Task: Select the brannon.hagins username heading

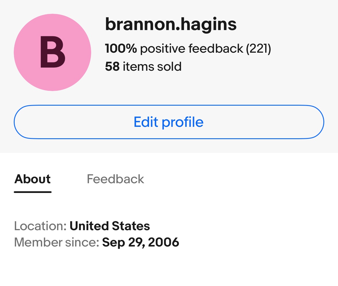Action: point(171,24)
